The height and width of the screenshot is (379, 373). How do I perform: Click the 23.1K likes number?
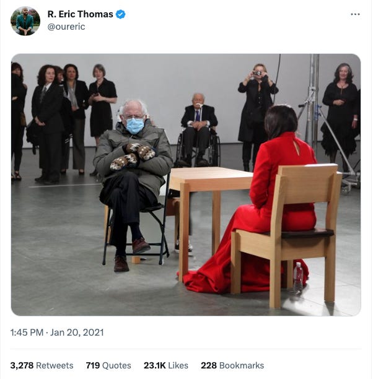pyautogui.click(x=154, y=365)
